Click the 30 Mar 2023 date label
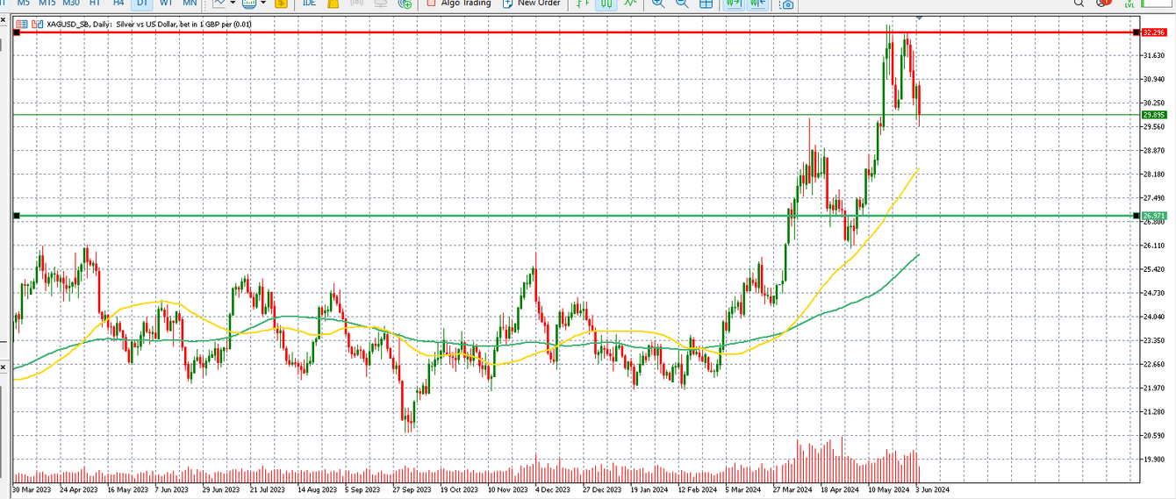The width and height of the screenshot is (1176, 499). [x=32, y=489]
